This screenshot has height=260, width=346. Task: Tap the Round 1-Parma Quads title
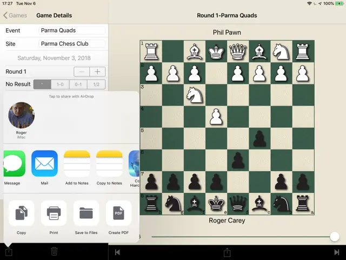click(x=227, y=16)
